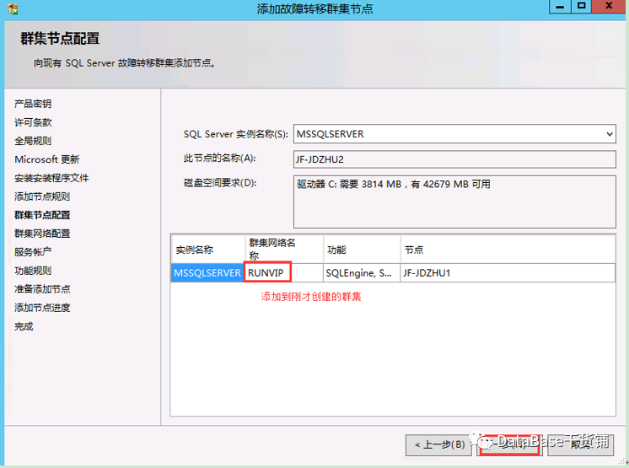This screenshot has height=468, width=629.
Task: Select the 服务帐户 step
Action: 33,252
